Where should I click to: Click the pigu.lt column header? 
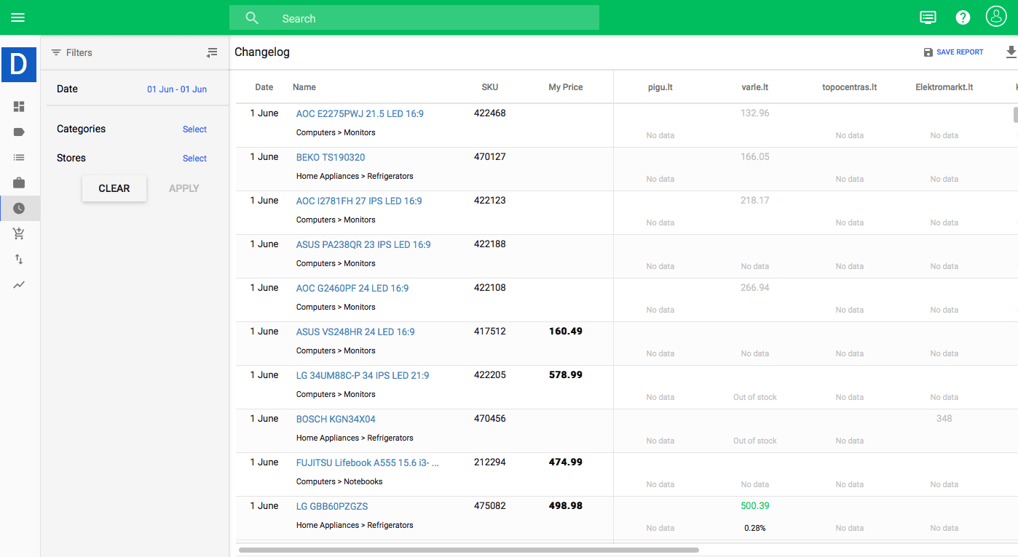660,87
